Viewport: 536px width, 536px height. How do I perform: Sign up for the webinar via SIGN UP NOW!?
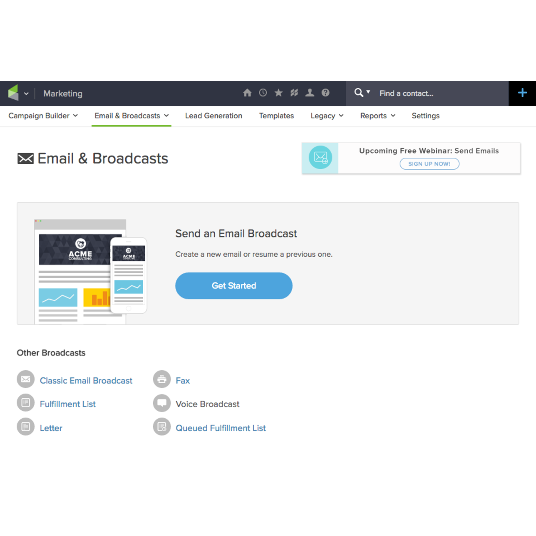[430, 164]
